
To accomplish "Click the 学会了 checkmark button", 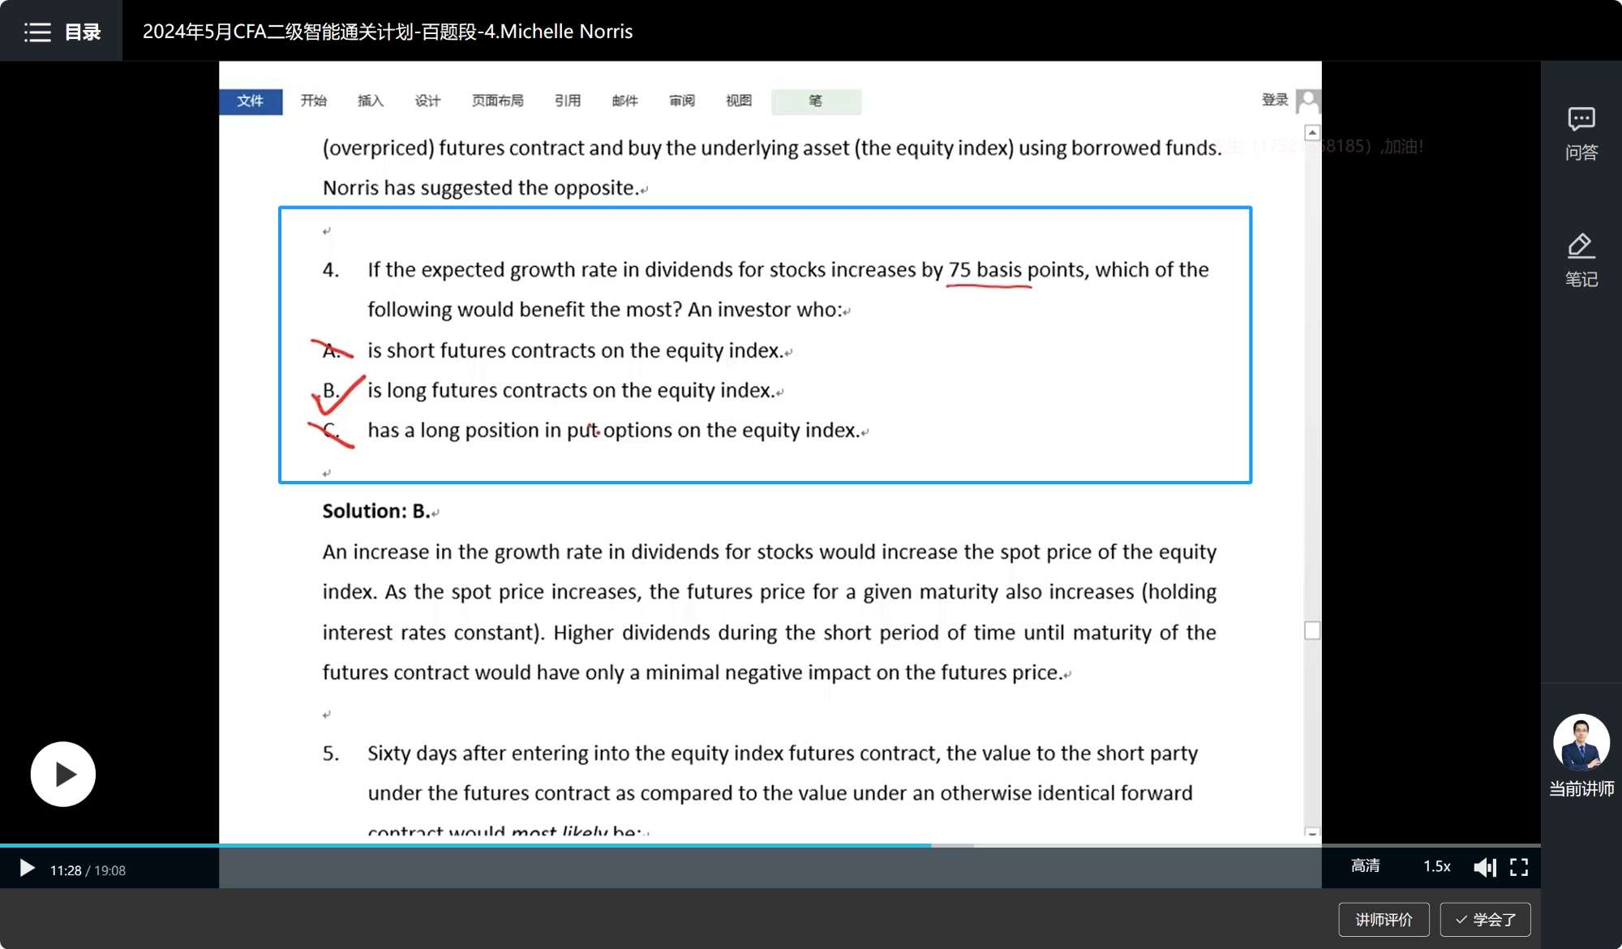I will tap(1485, 919).
